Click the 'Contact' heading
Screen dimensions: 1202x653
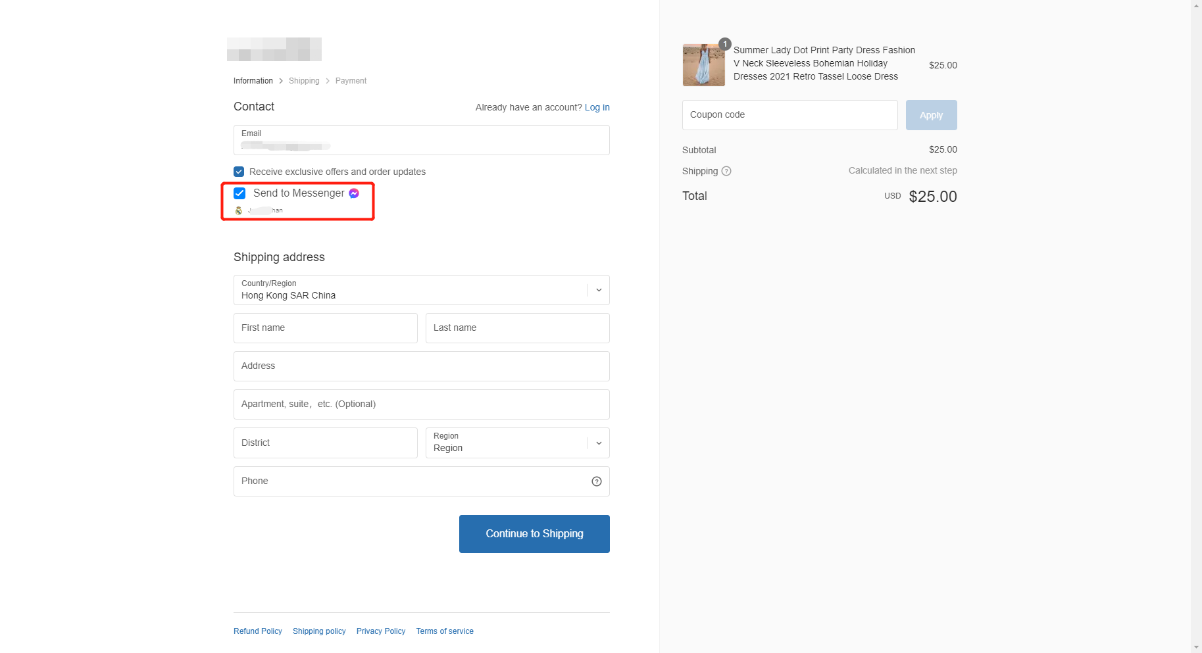pos(254,107)
